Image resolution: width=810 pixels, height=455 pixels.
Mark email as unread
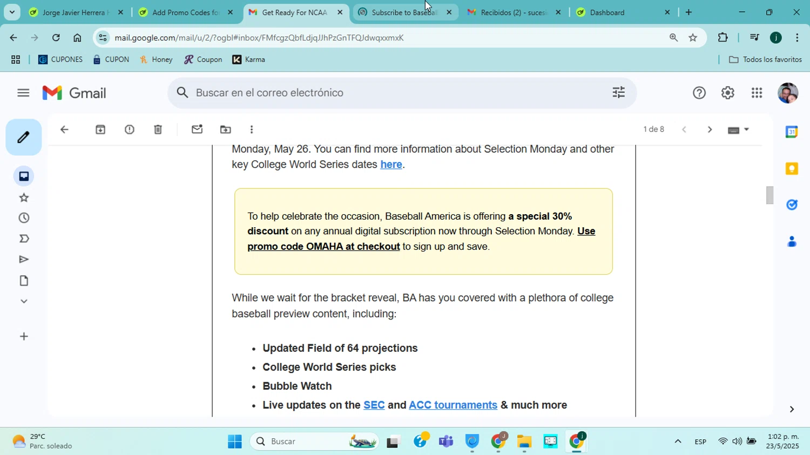(197, 130)
